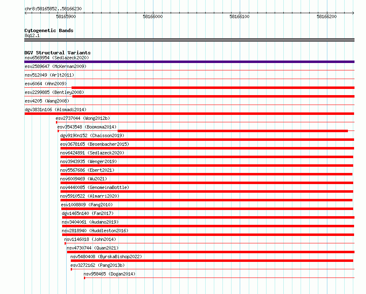This screenshot has width=366, height=294.
Task: Select variant nsv5567686 (Ebert2021)
Action: [x=87, y=170]
